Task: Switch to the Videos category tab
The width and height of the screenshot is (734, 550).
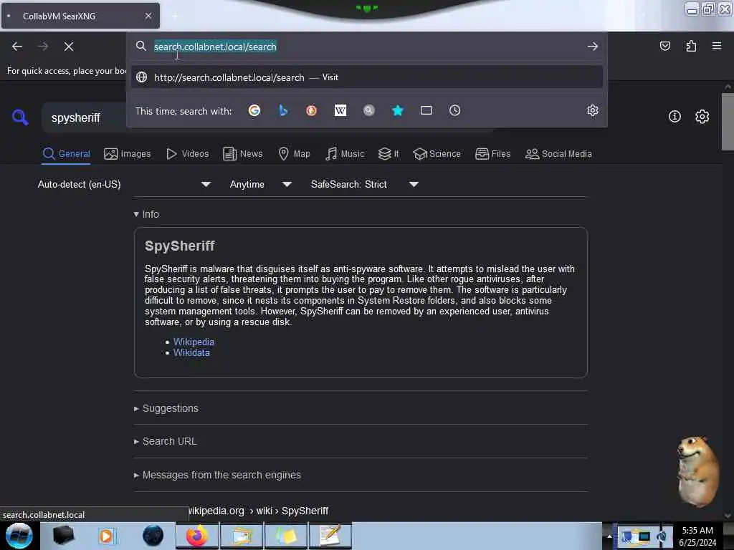Action: click(187, 154)
